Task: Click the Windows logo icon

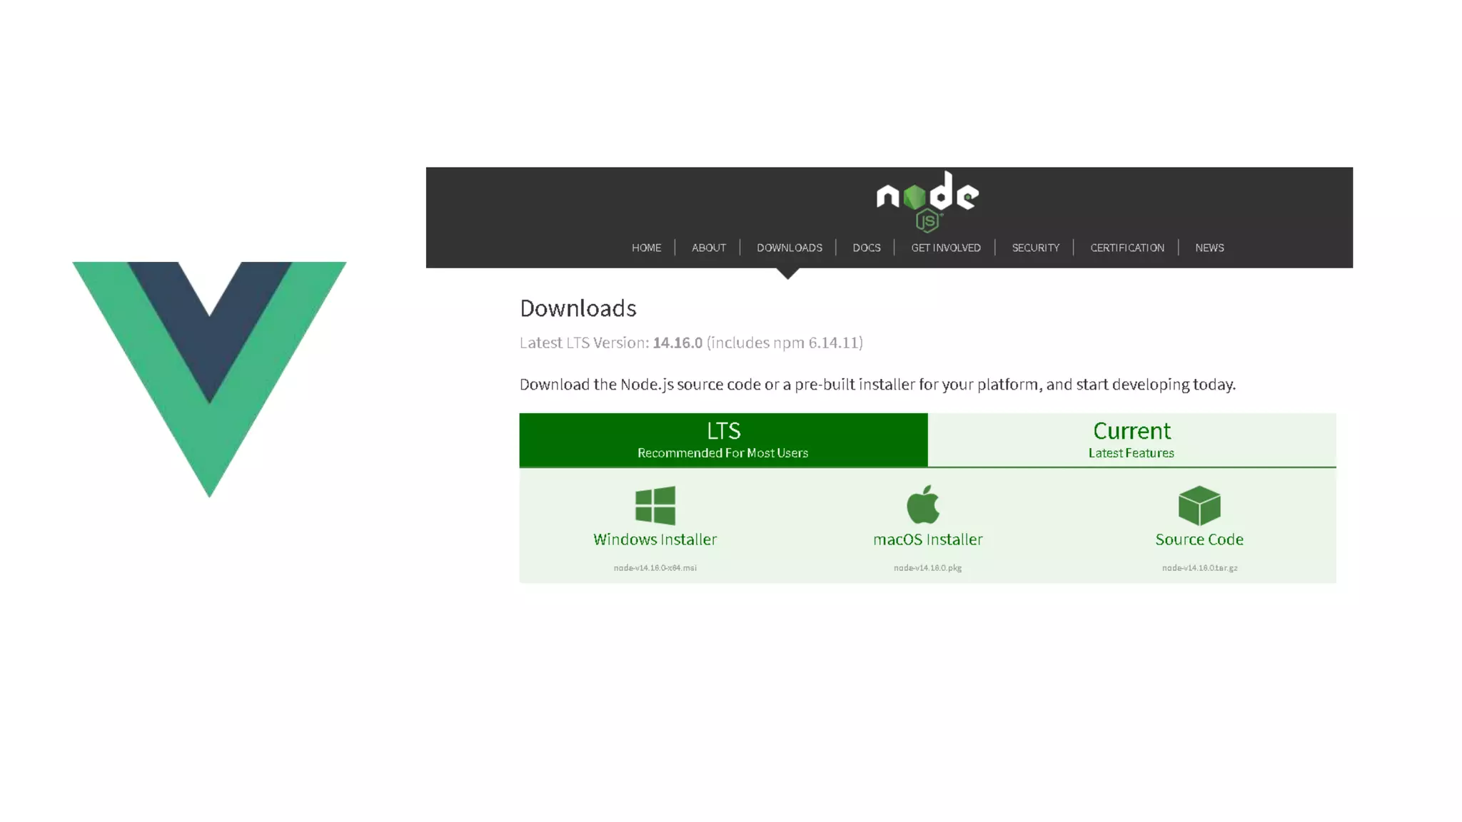Action: tap(655, 505)
